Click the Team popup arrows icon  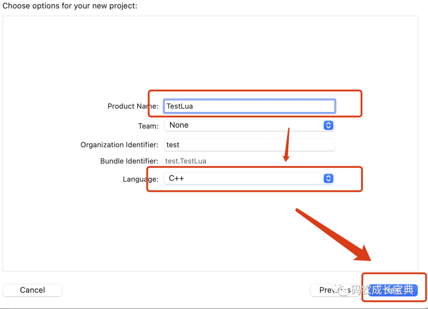[328, 125]
